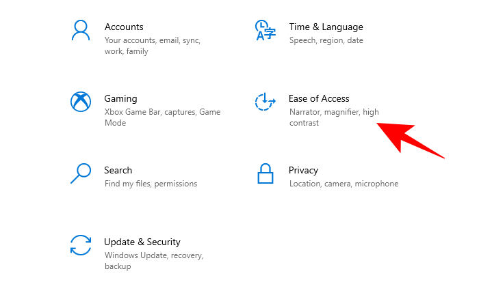Open the Accounts settings title
This screenshot has width=479, height=282.
point(124,27)
